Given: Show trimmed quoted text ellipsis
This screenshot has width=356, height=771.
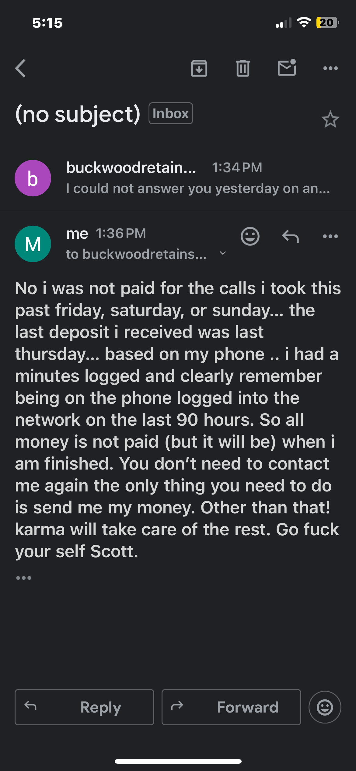Looking at the screenshot, I should [24, 578].
